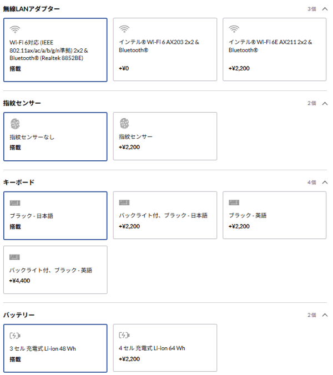Choose バックライト付、ブラック - 英語 keyboard +¥4,400
The image size is (333, 375).
pyautogui.click(x=56, y=270)
